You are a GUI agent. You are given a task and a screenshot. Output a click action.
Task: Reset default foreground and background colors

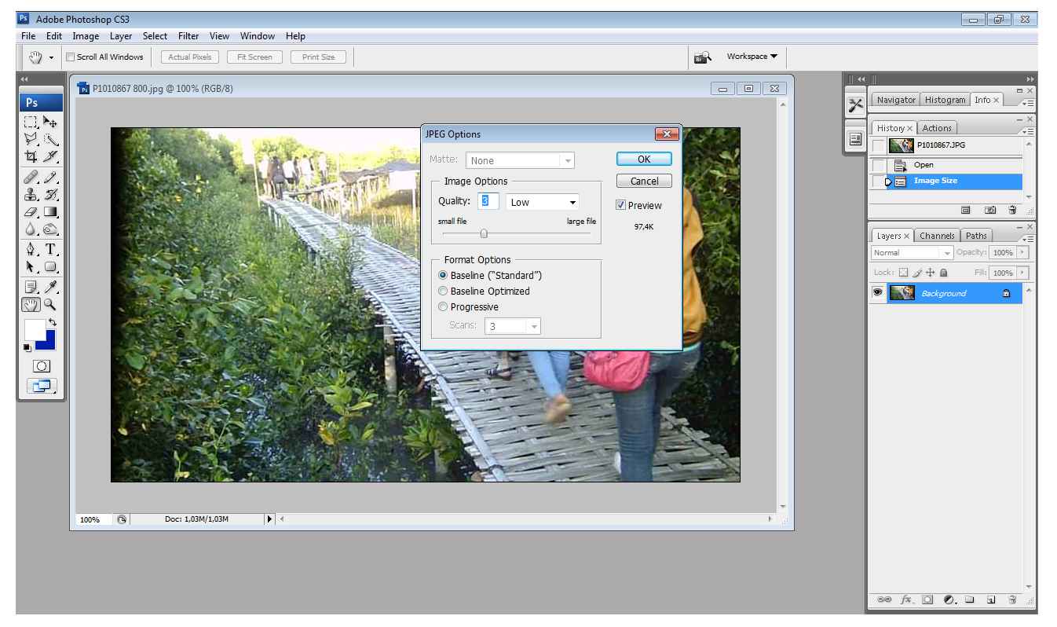click(x=27, y=347)
